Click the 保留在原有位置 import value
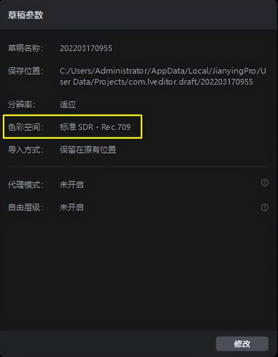Viewport: 278px width, 357px height. [x=88, y=150]
